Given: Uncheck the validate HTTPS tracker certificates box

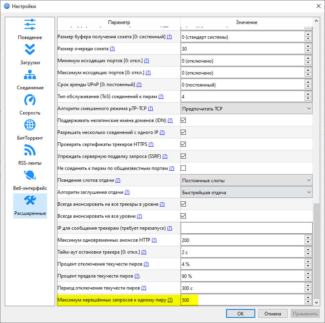Looking at the screenshot, I should [183, 144].
